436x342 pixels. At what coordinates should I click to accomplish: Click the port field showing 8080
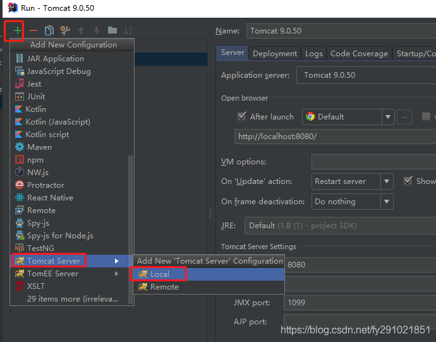coord(360,265)
